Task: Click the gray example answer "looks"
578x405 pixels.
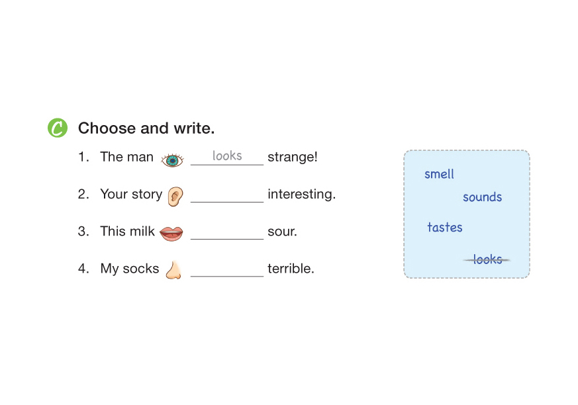Action: [x=227, y=156]
